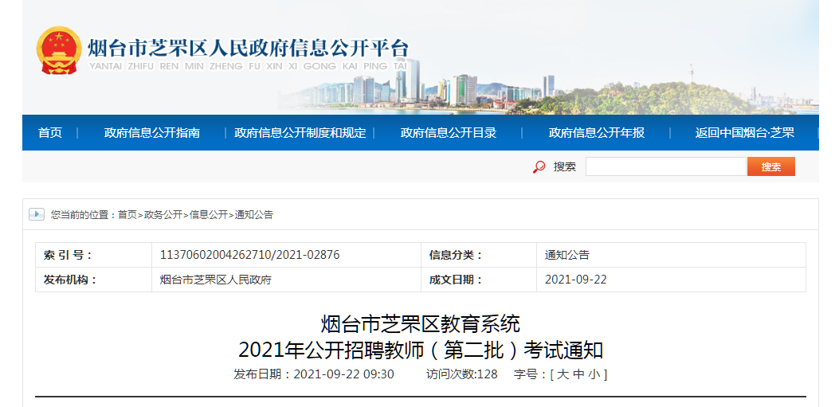Click the 访问次数:128 text
The height and width of the screenshot is (407, 839).
click(462, 374)
